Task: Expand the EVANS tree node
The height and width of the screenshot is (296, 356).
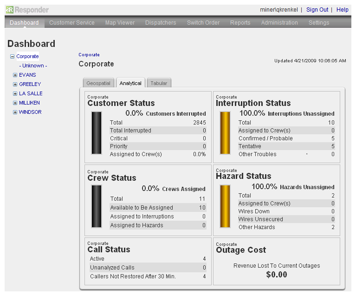Action: (15, 75)
